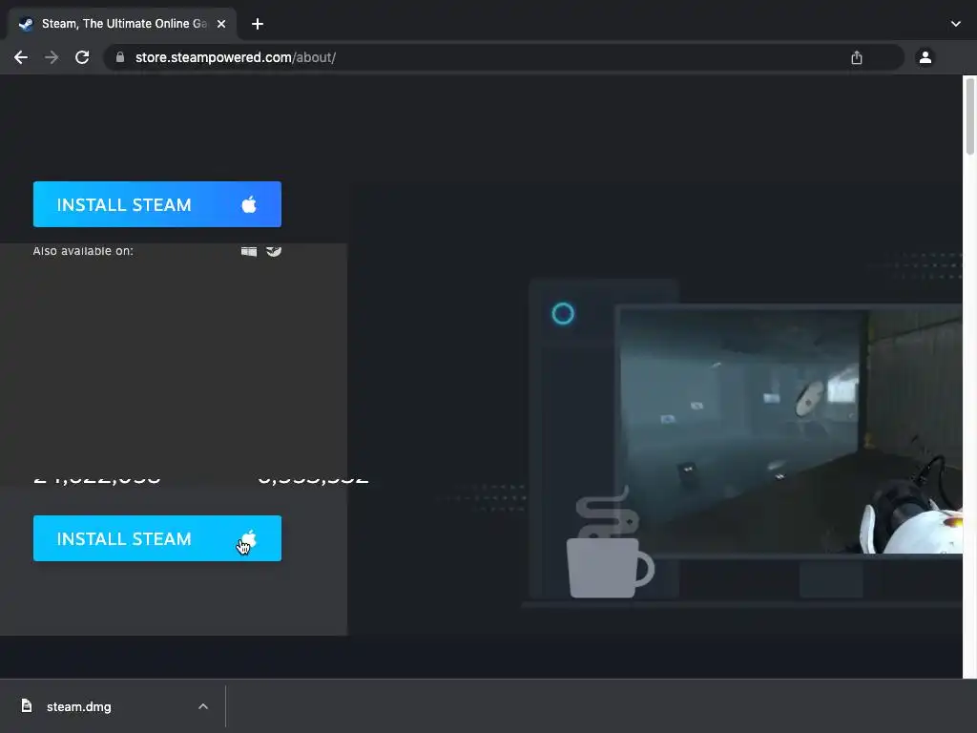Click the lower Install Steam button
977x733 pixels.
[x=157, y=538]
